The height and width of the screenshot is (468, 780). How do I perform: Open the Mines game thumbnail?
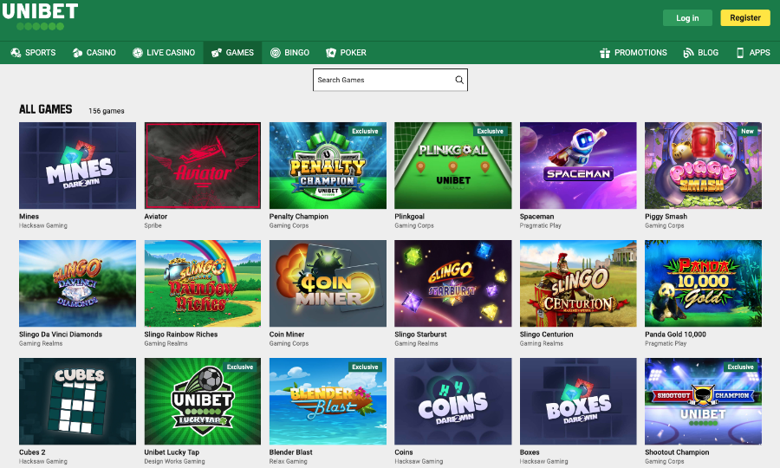point(77,166)
